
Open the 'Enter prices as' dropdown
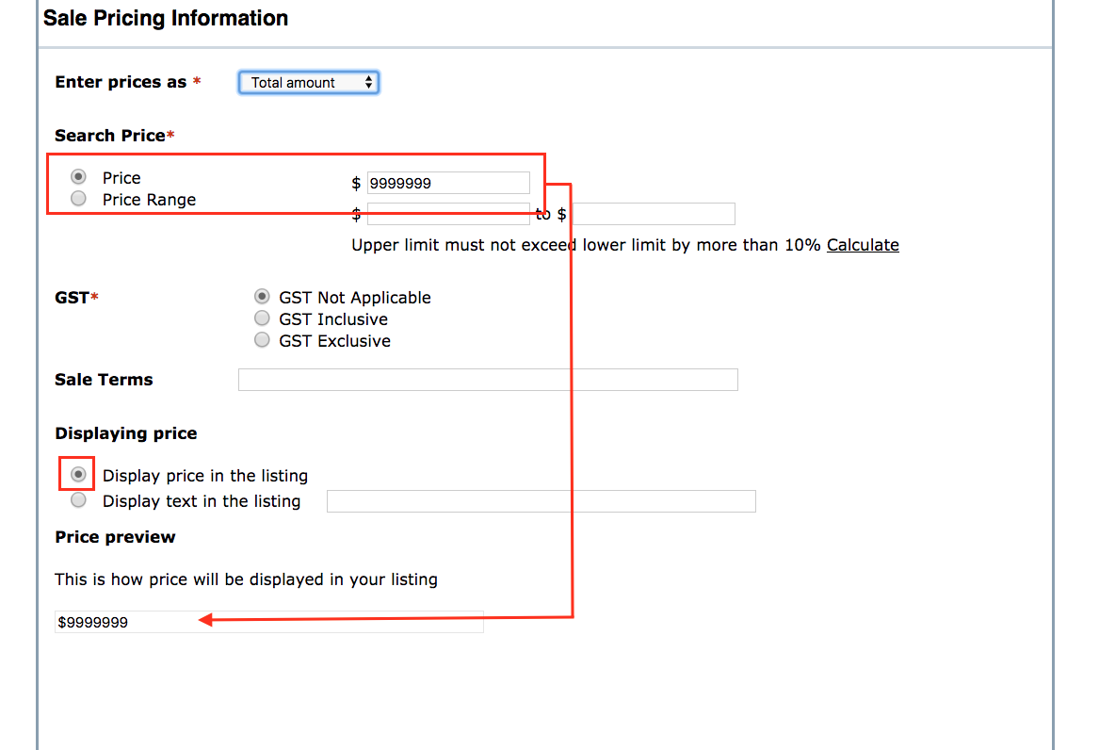(309, 83)
